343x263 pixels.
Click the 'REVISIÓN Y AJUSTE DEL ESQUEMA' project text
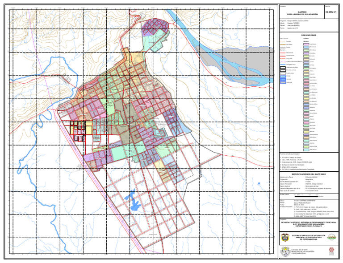tap(309, 223)
